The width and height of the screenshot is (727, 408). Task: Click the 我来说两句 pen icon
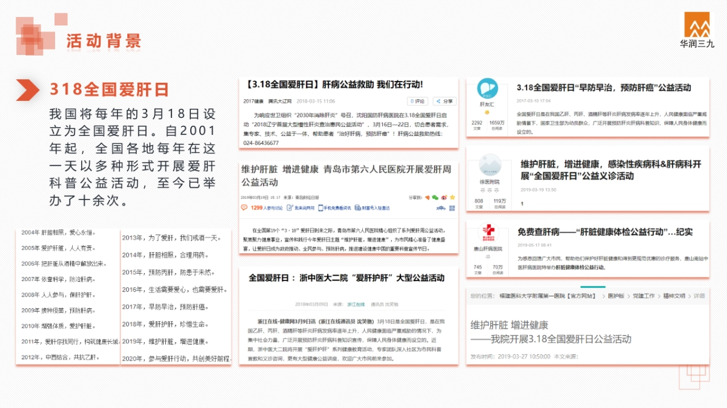coord(288,207)
